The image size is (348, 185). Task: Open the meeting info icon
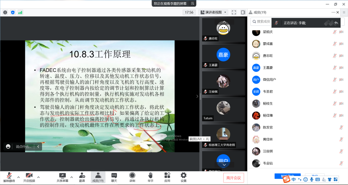(5, 12)
